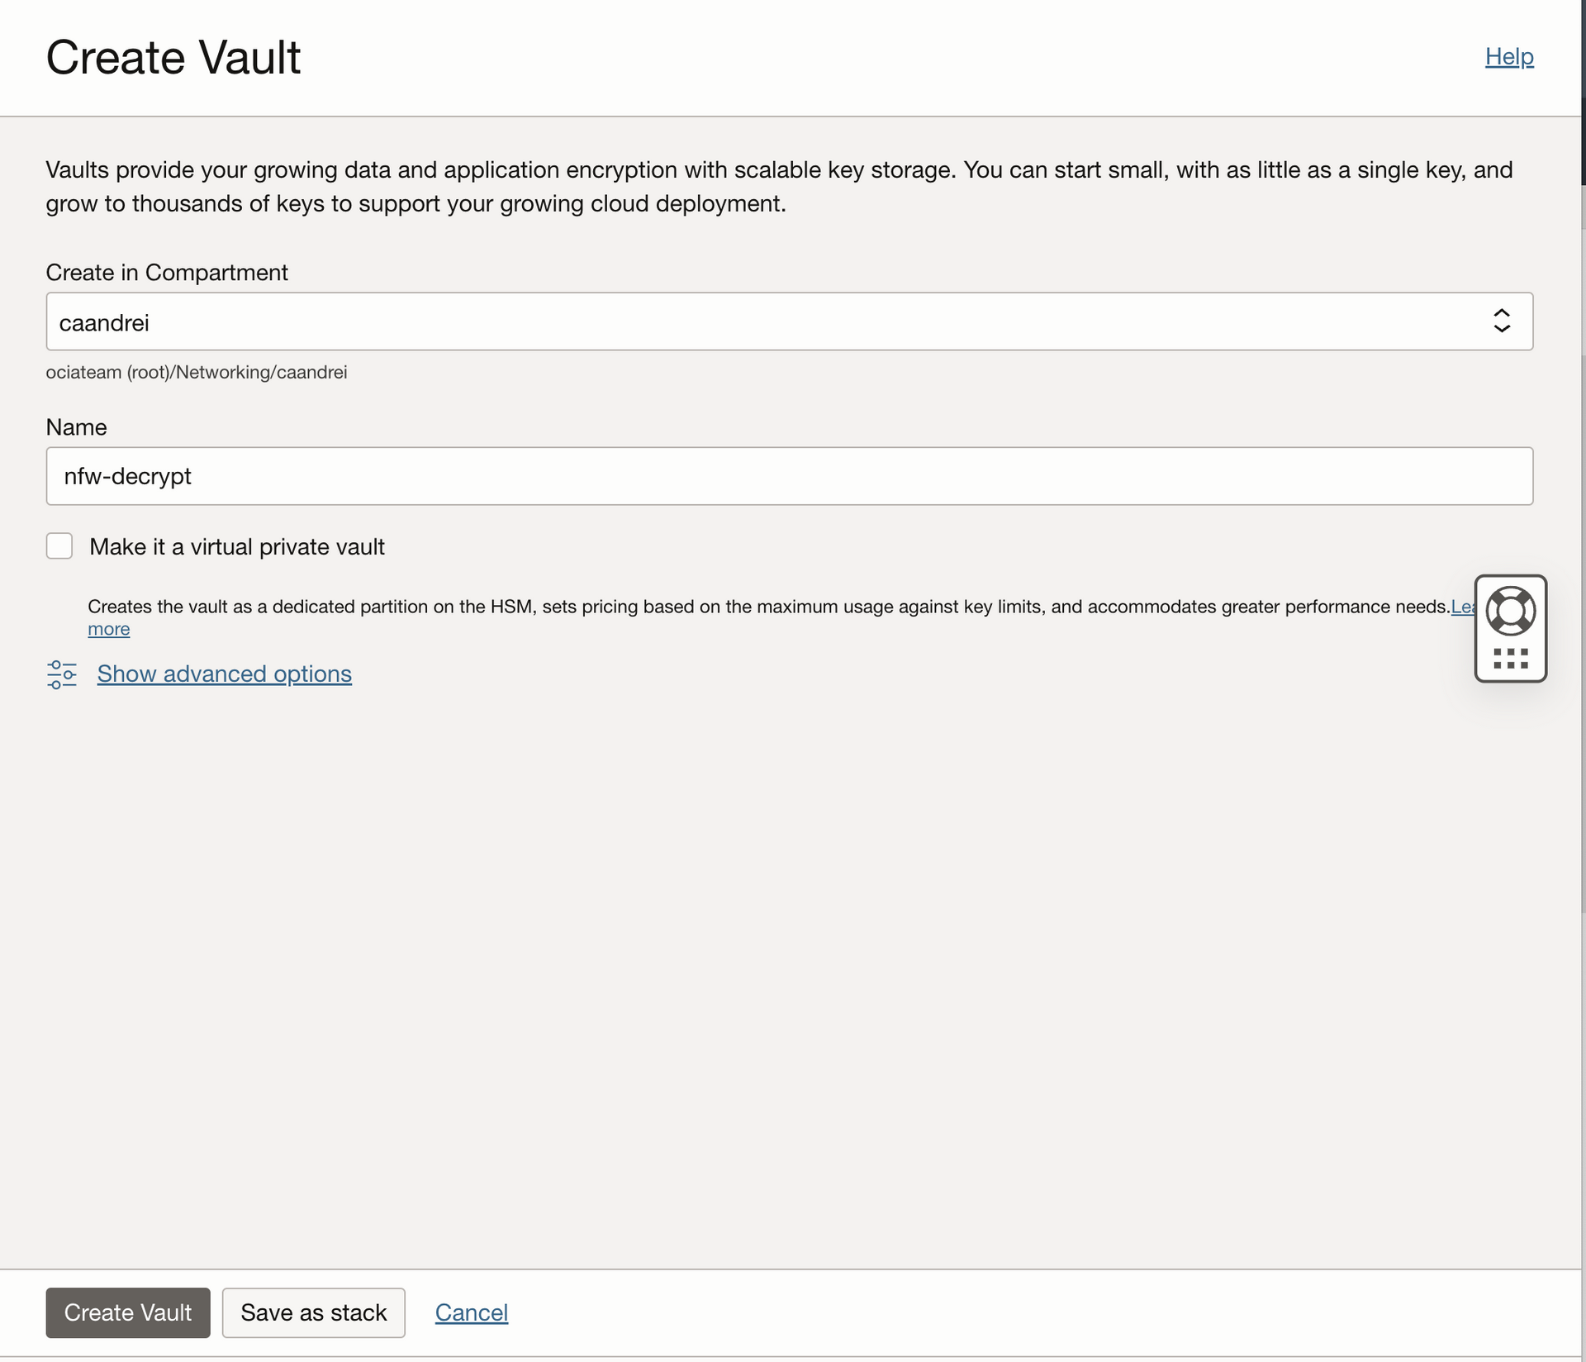Viewport: 1586px width, 1362px height.
Task: Click the advanced options sliders icon
Action: [x=62, y=674]
